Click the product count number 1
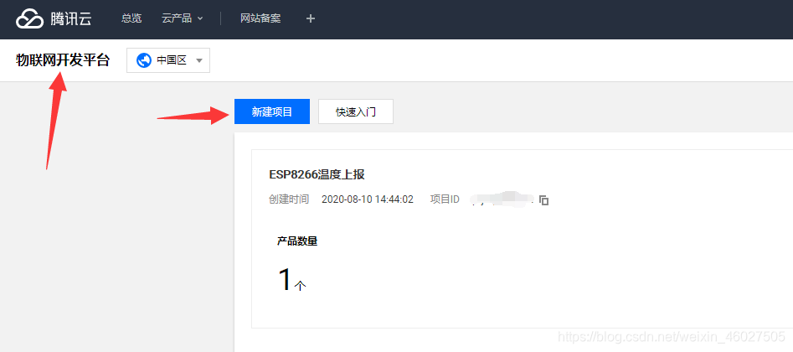Viewport: 793px width, 352px height. (x=285, y=280)
